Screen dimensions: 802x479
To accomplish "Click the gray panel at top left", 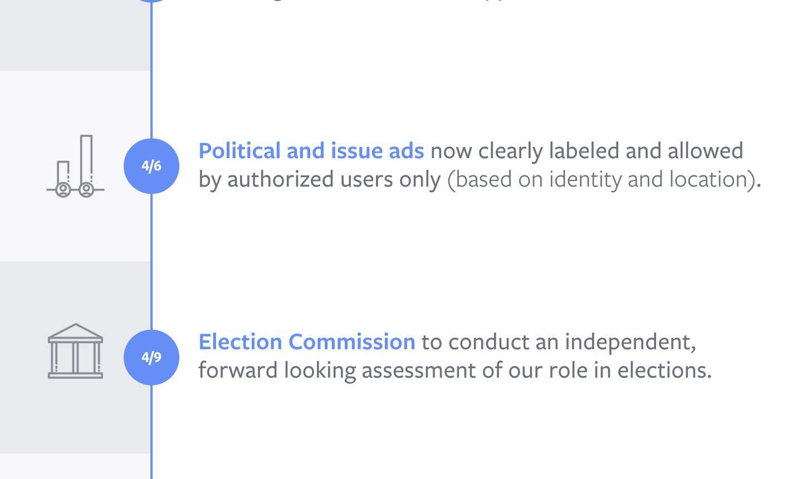I will pyautogui.click(x=75, y=35).
